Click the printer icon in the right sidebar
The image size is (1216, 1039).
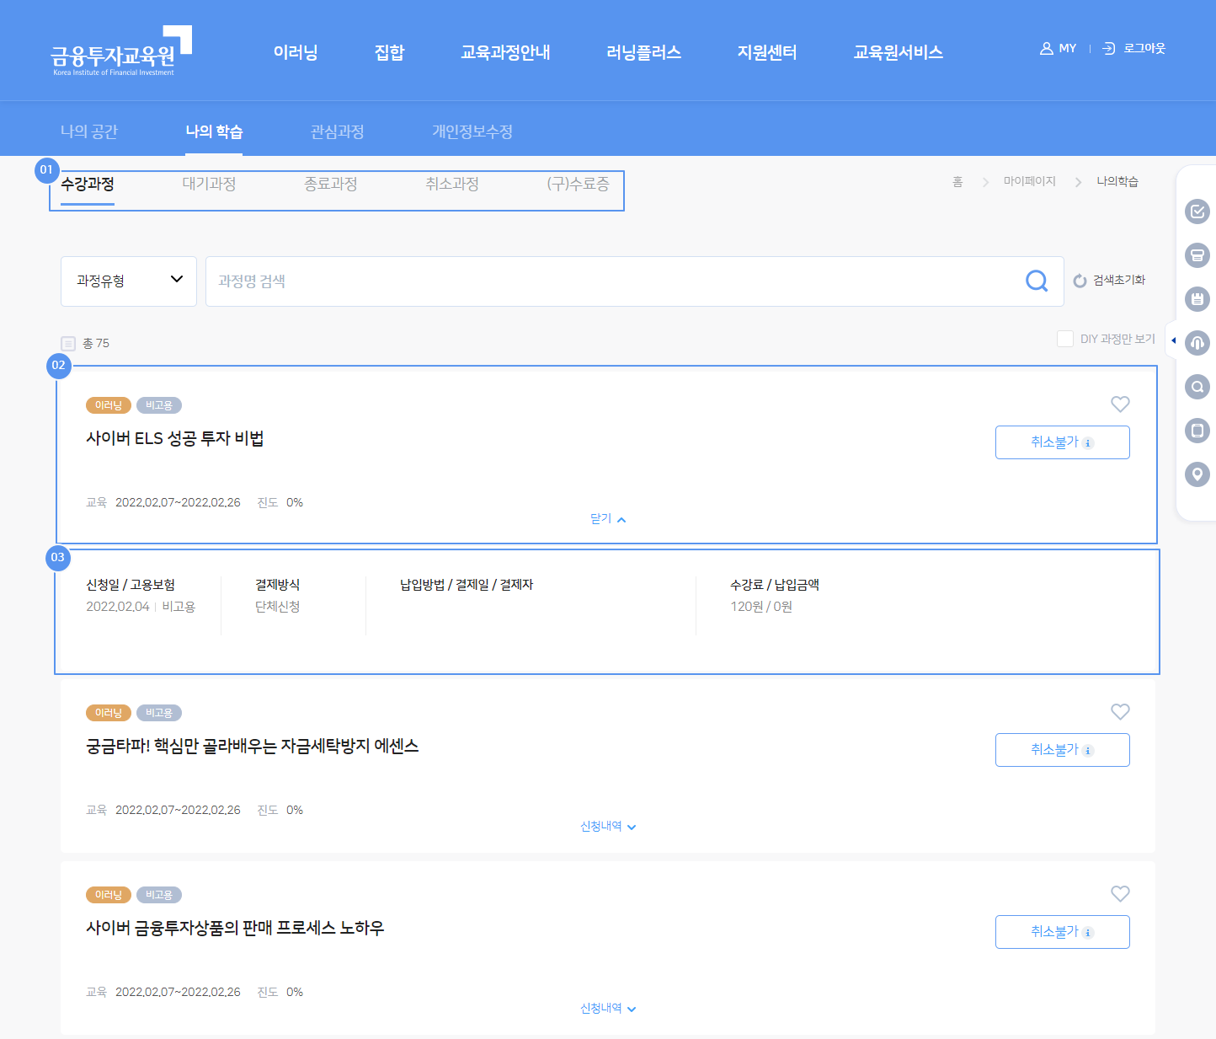click(1197, 255)
